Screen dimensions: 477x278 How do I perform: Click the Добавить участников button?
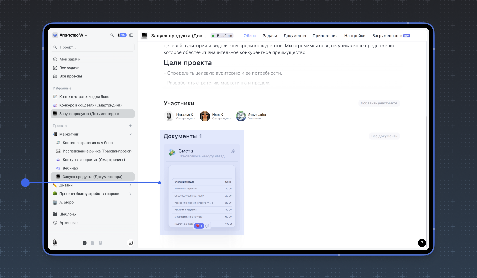coord(379,103)
